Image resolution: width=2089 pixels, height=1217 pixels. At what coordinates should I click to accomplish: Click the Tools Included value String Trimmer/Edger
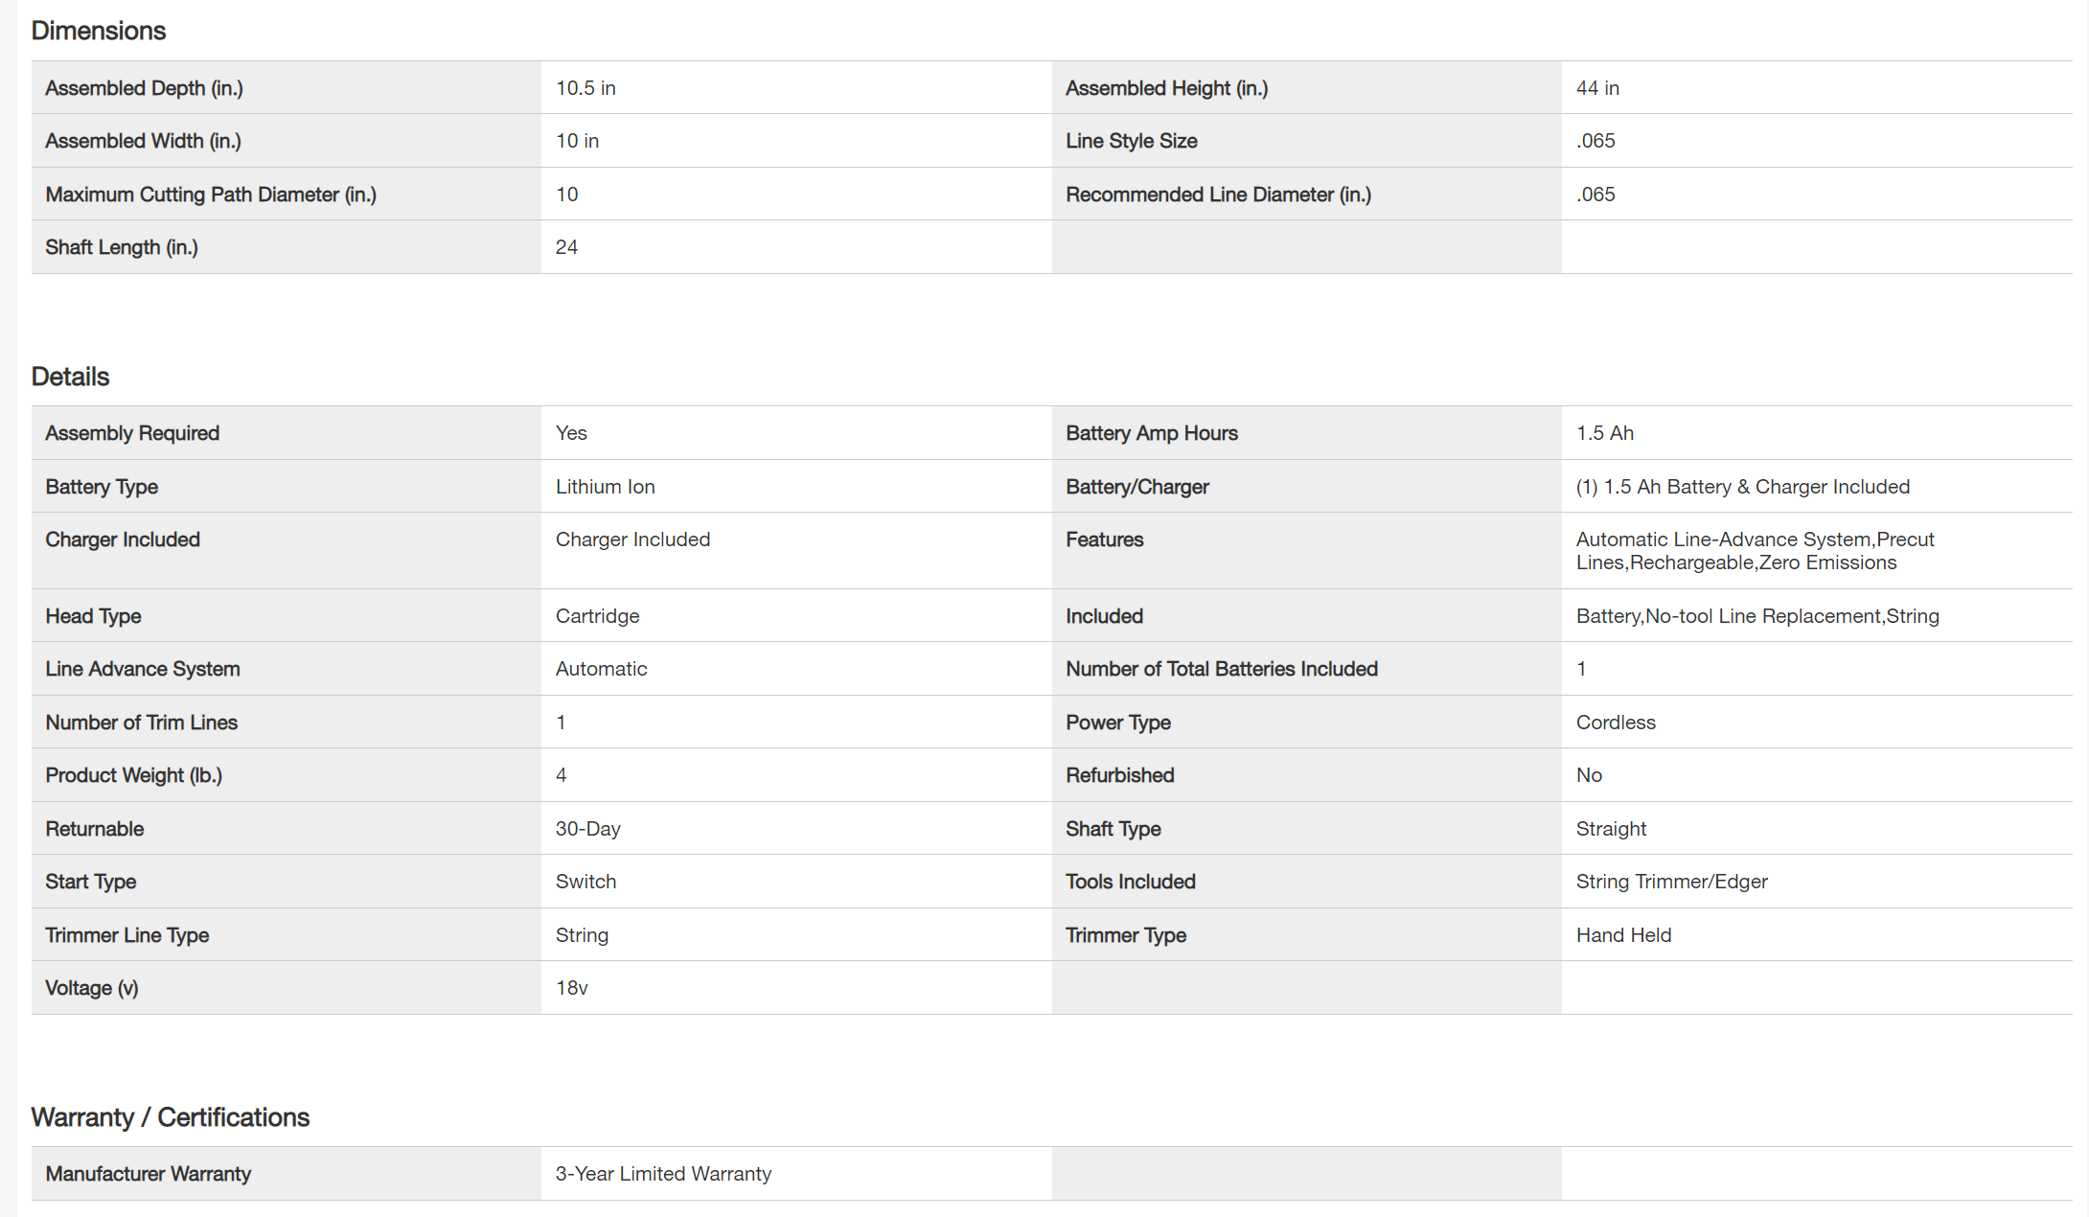pos(1671,882)
